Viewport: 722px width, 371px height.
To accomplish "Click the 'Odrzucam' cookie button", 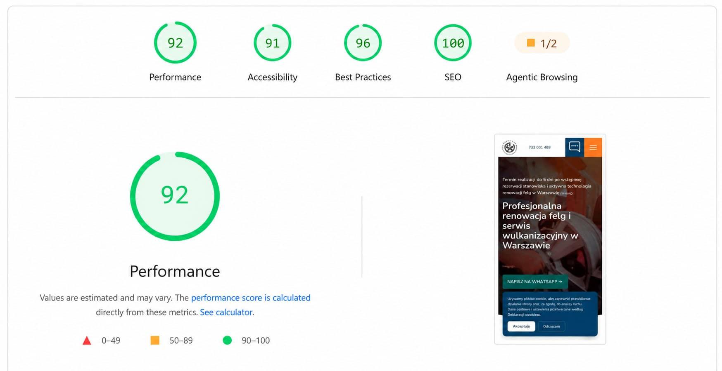I will pos(551,326).
